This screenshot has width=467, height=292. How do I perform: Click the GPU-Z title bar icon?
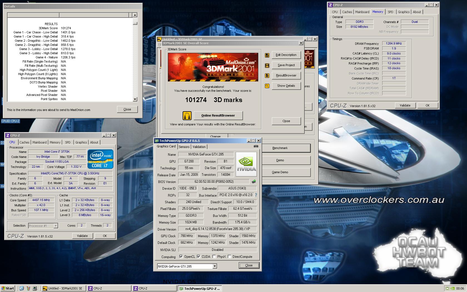click(157, 141)
